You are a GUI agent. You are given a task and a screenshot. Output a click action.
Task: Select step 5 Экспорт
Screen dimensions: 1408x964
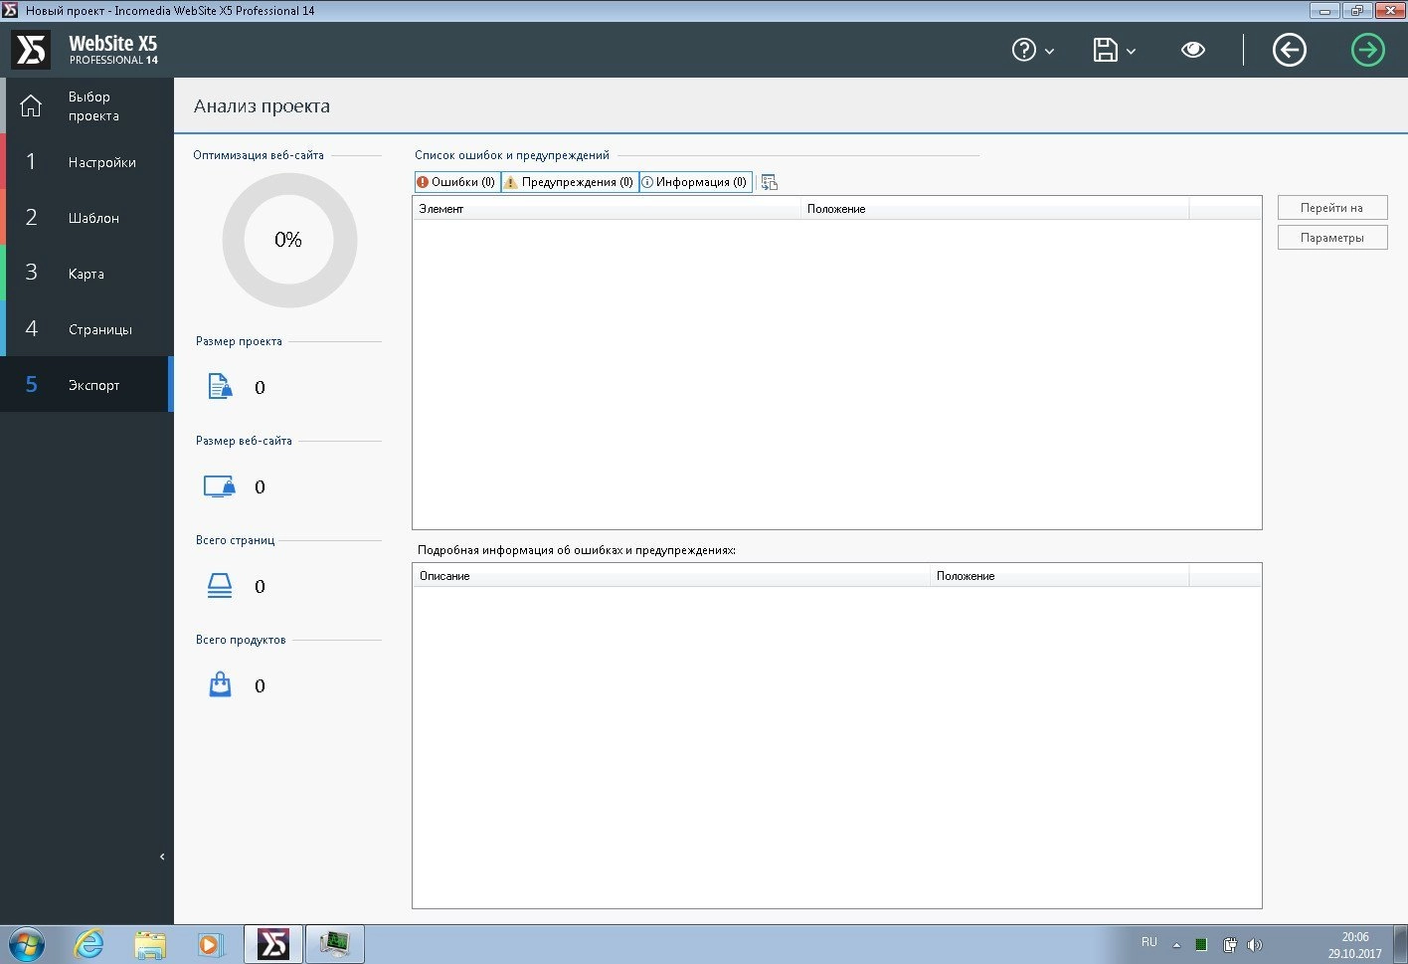[87, 384]
